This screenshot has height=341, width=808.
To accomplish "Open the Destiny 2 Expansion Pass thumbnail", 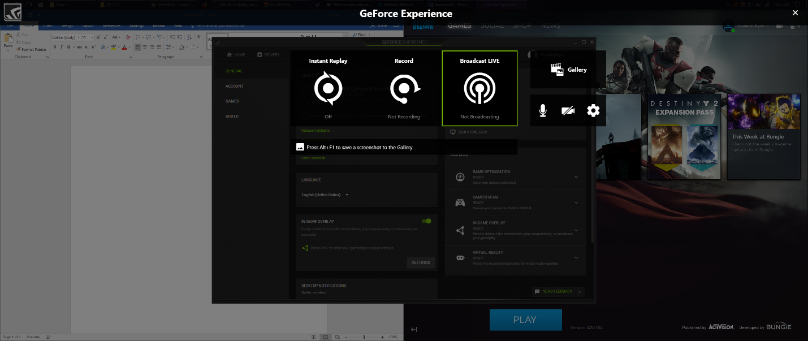I will (x=684, y=137).
